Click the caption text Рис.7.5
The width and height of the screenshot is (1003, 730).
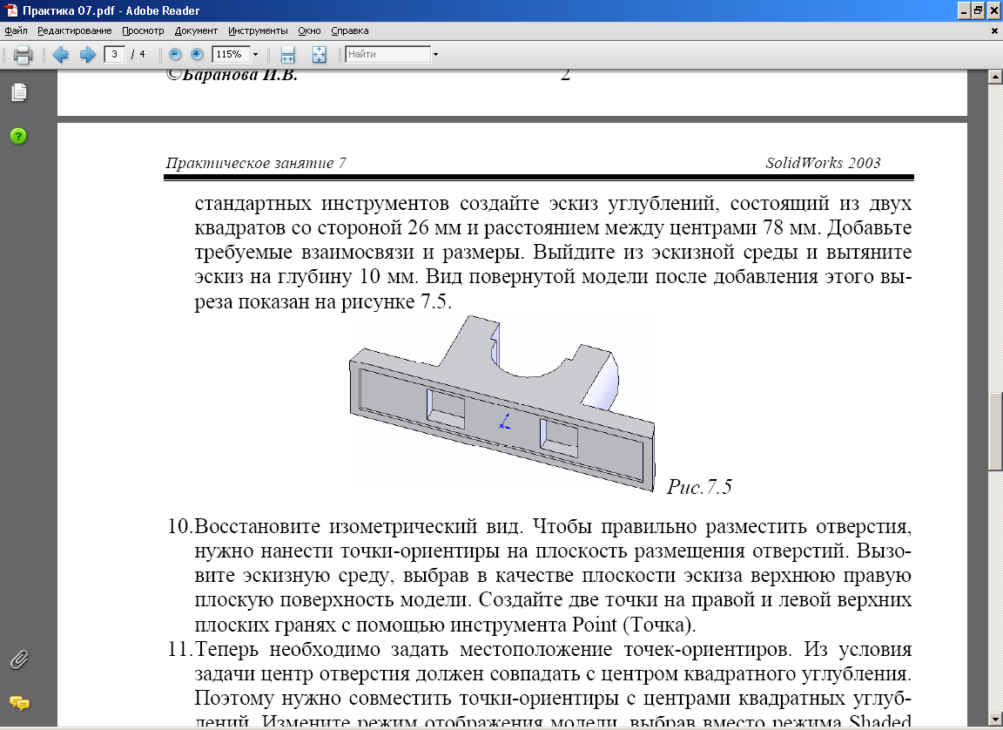coord(699,487)
